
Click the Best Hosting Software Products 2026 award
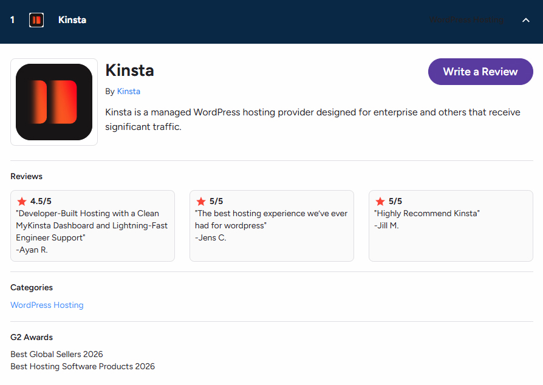[x=83, y=366]
